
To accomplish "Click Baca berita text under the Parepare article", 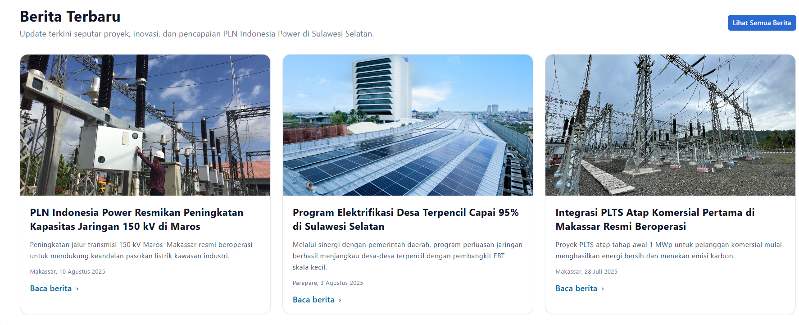I will pos(313,300).
